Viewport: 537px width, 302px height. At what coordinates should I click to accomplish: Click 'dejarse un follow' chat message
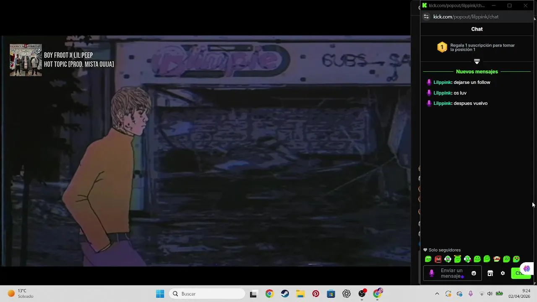[x=472, y=82]
